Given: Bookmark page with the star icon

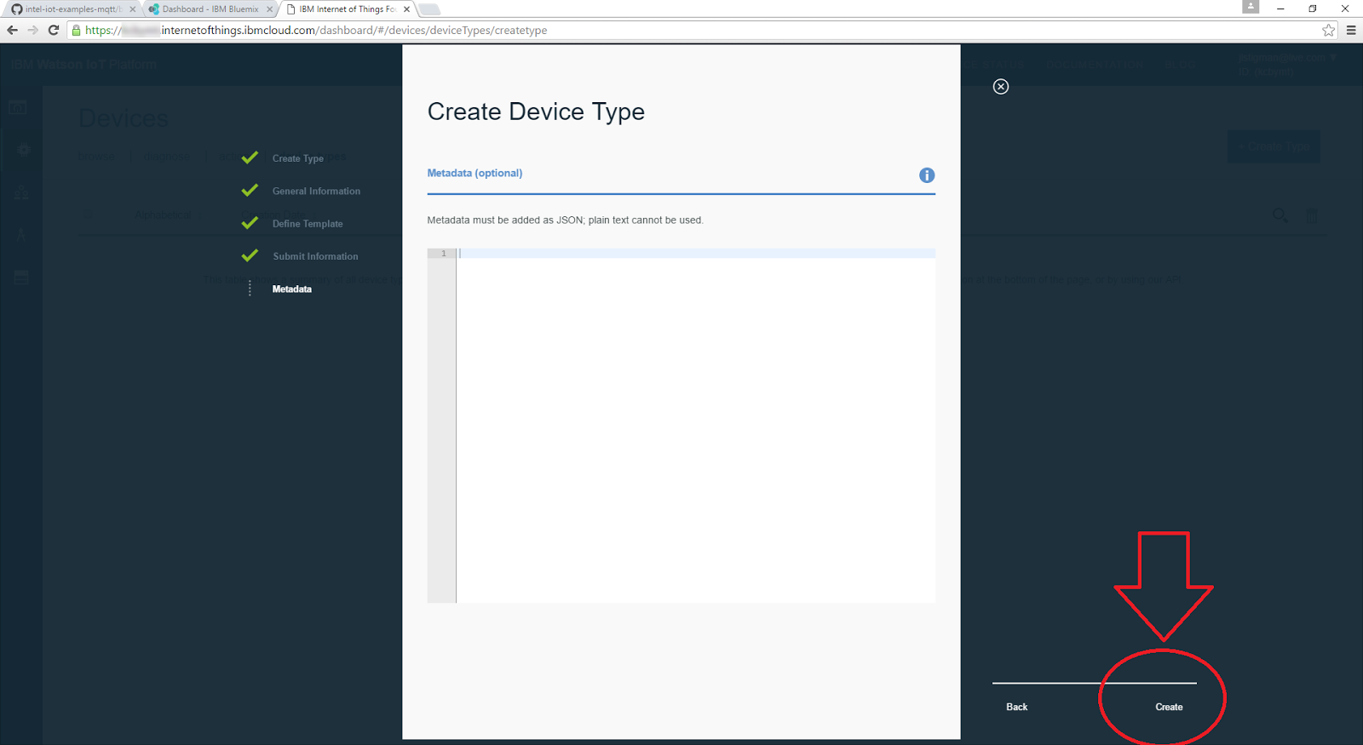Looking at the screenshot, I should pyautogui.click(x=1328, y=30).
